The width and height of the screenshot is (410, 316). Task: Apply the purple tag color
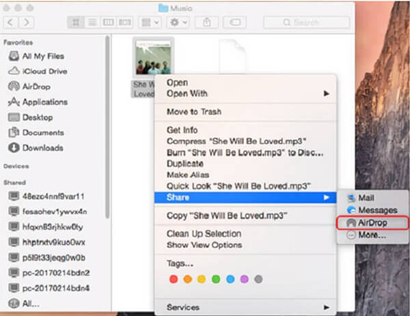(x=244, y=279)
